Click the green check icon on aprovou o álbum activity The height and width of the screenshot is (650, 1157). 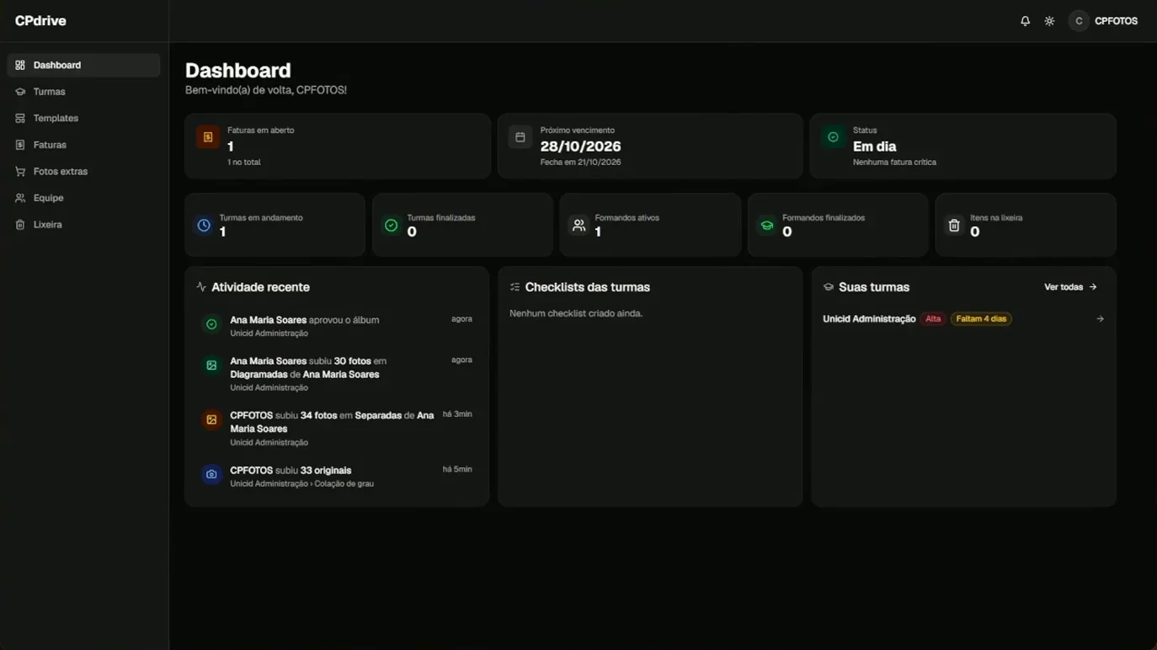[x=211, y=324]
